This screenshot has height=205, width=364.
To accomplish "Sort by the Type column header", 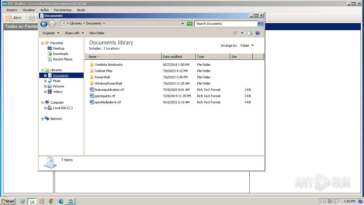I will coord(213,57).
